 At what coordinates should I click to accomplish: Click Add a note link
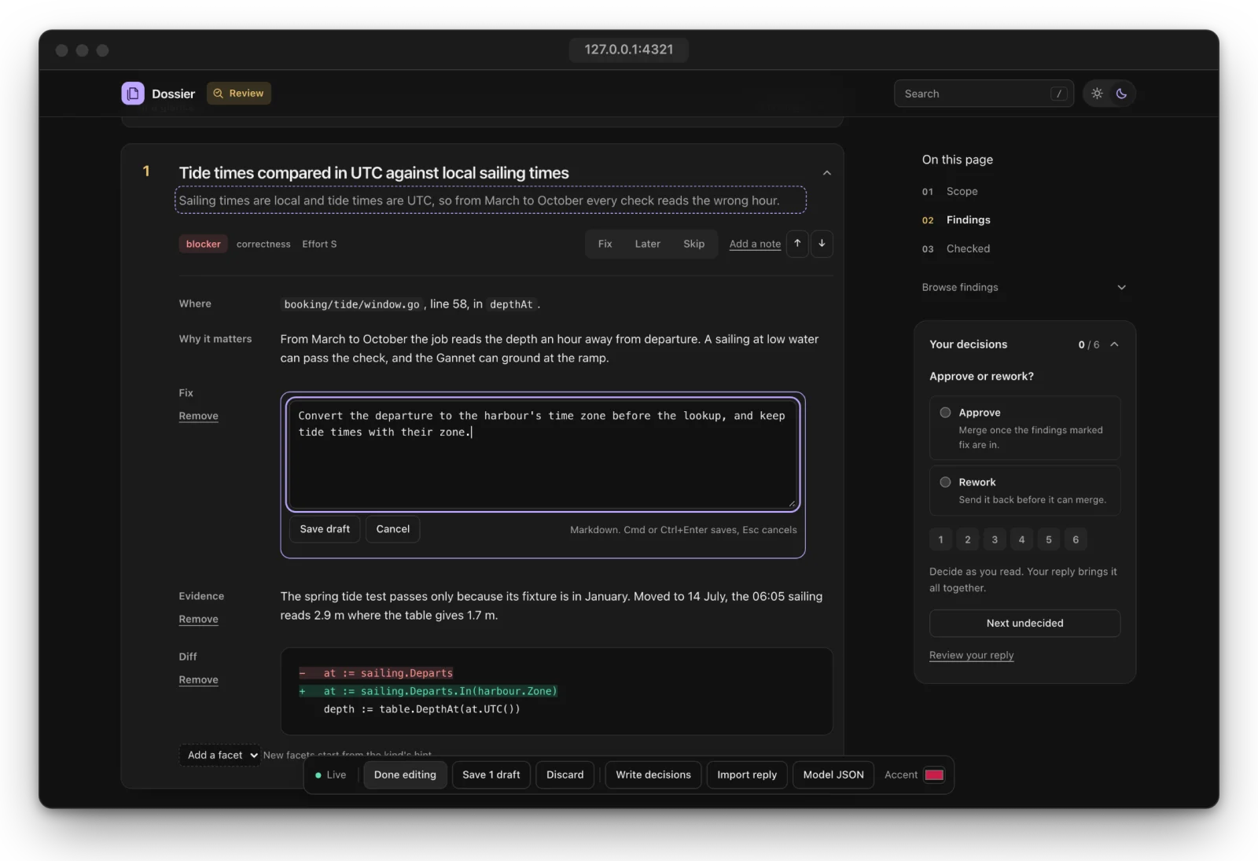coord(755,244)
